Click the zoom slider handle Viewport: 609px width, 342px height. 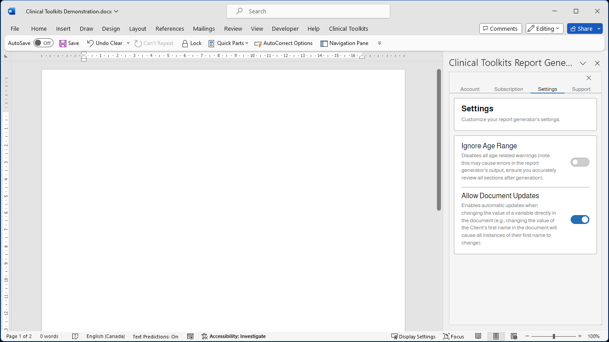point(554,337)
